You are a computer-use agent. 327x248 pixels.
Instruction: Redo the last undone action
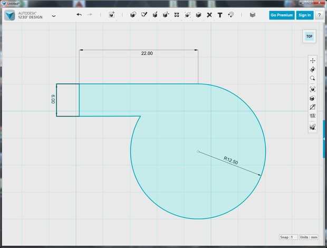90,15
